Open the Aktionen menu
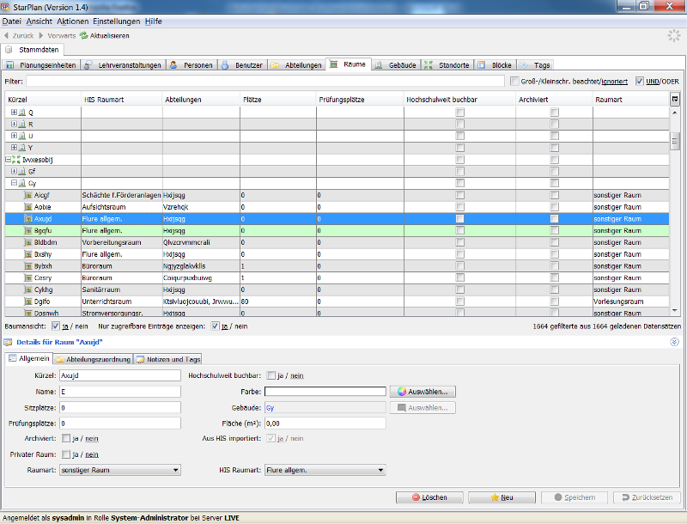 pos(73,21)
